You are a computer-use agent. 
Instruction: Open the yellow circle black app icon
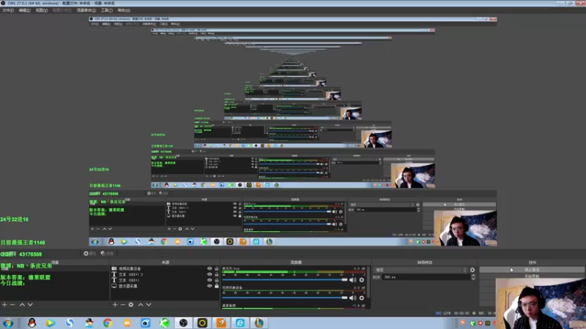(x=202, y=323)
